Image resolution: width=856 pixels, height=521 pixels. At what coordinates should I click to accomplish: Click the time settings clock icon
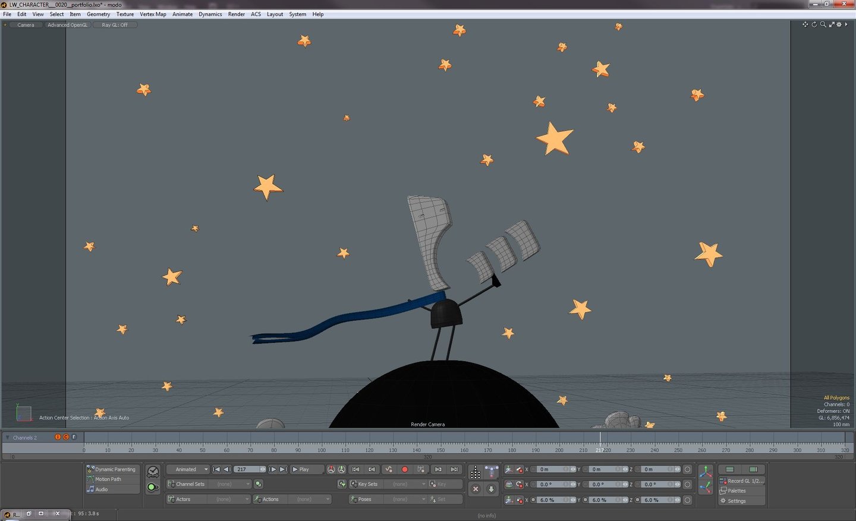[x=153, y=472]
